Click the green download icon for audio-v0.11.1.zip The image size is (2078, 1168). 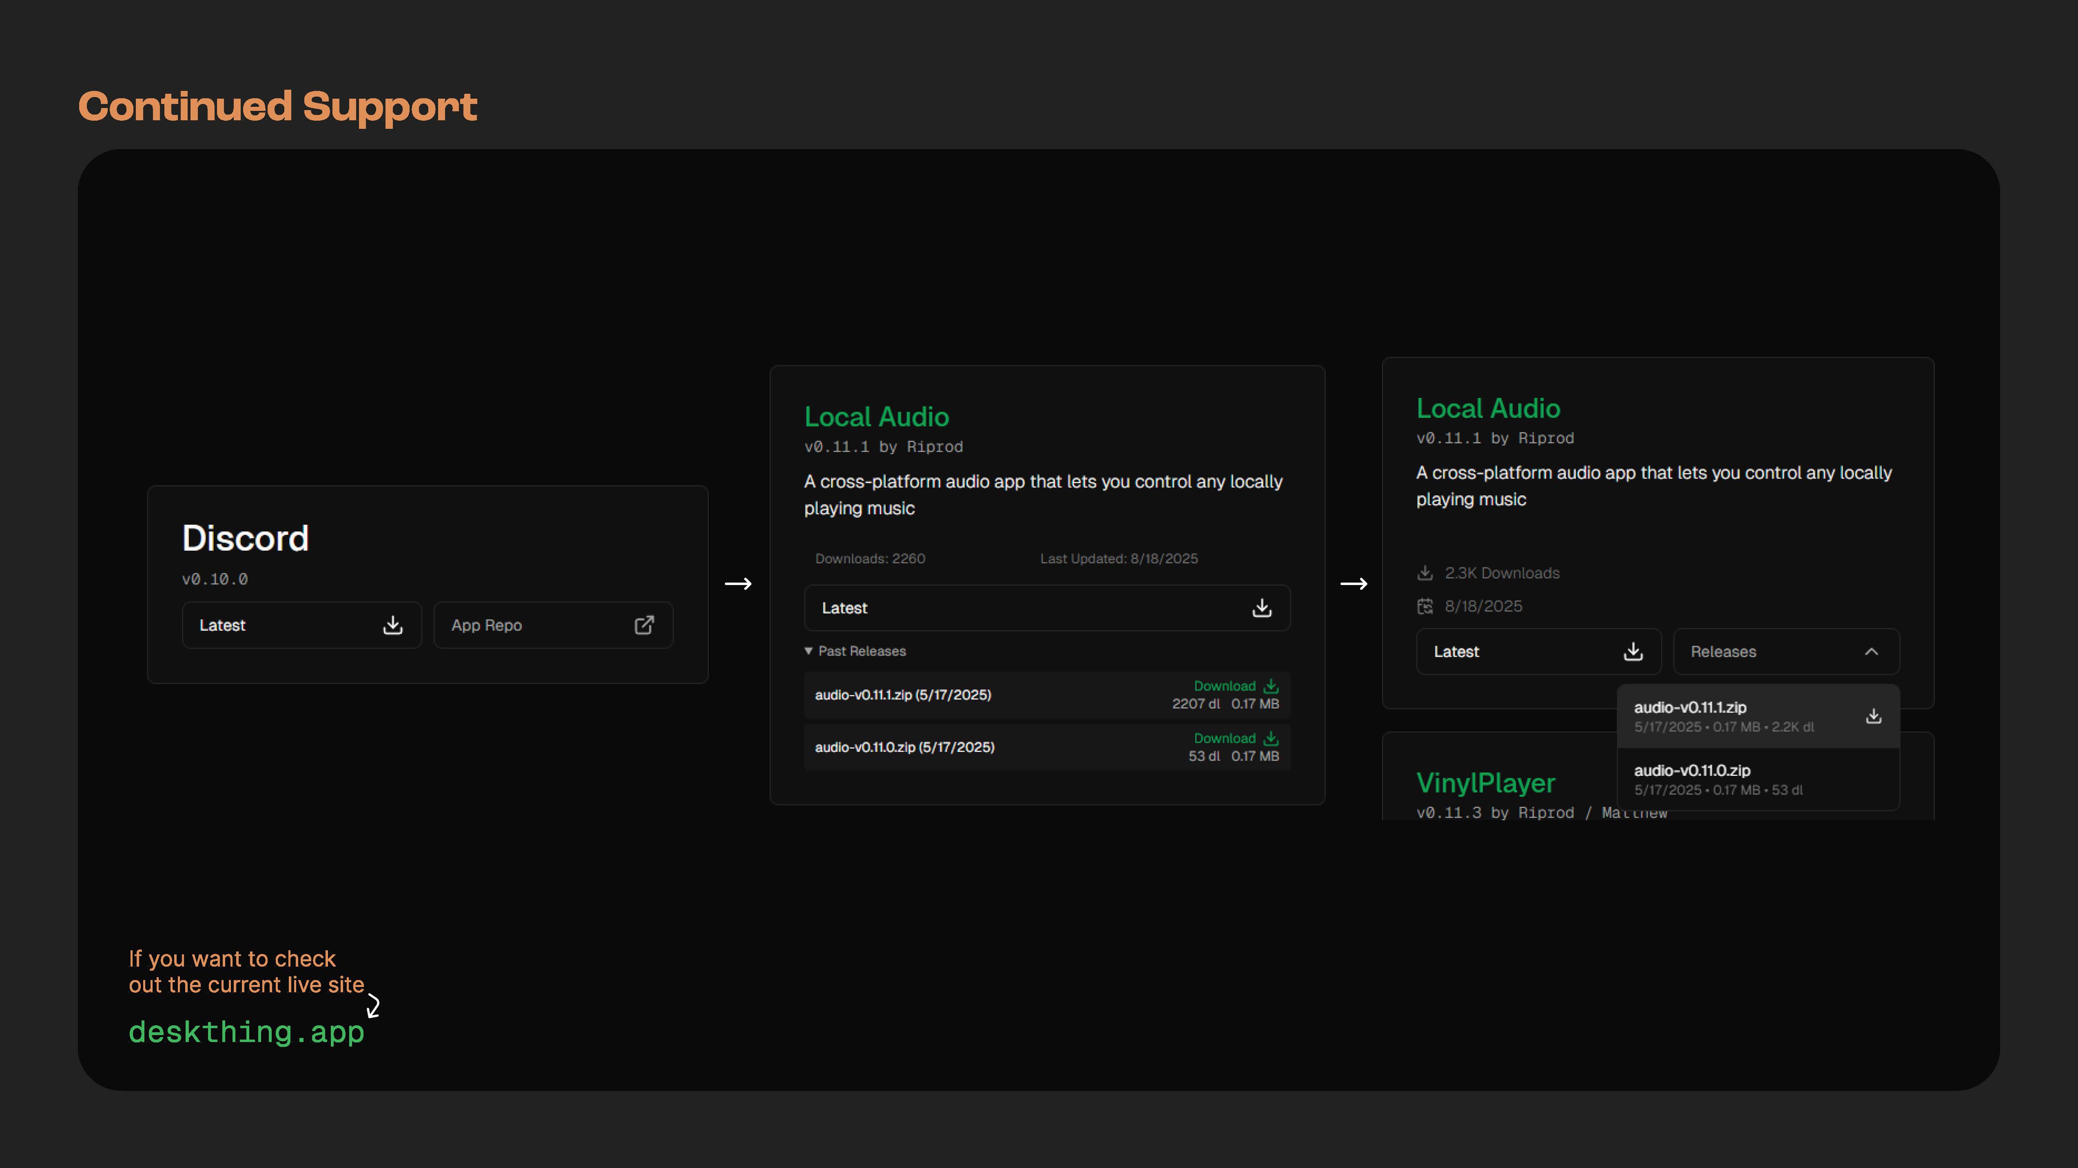tap(1272, 686)
